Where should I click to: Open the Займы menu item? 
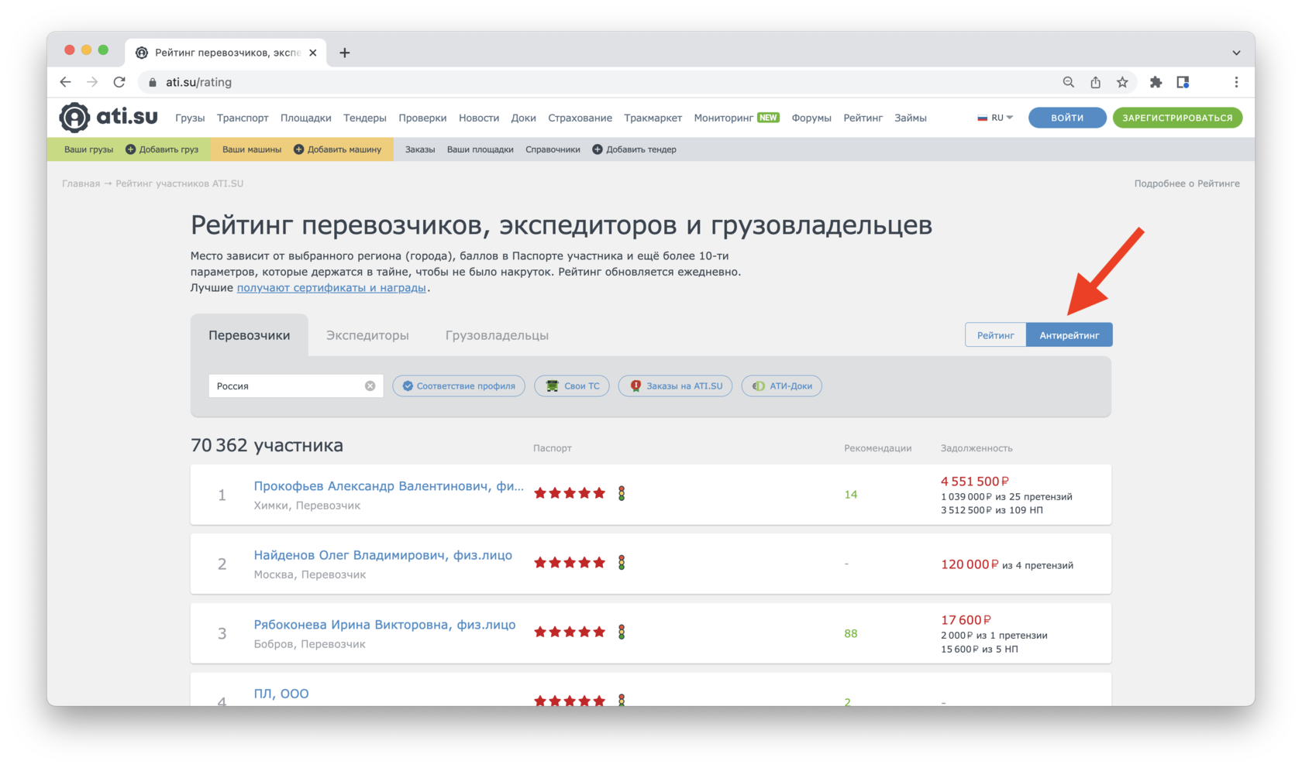(911, 118)
